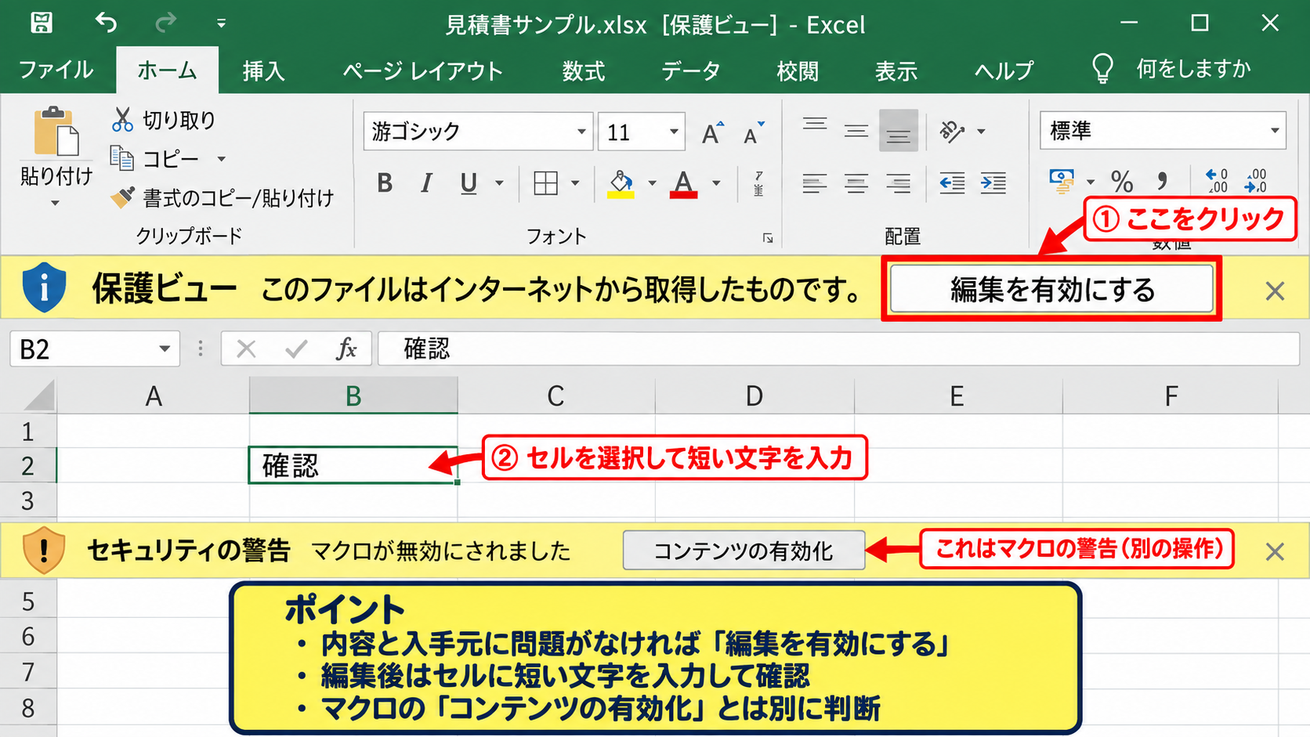
Task: Switch to the ホーム tab
Action: click(167, 70)
